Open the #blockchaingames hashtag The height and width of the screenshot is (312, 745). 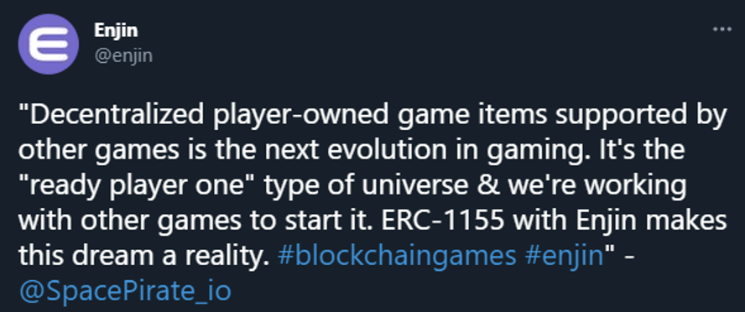tap(396, 256)
